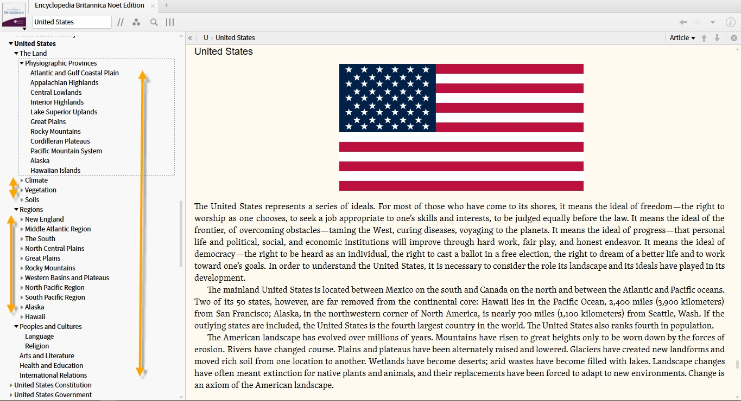Viewport: 741px width, 401px height.
Task: Close the Encyclopedia Britannica Noet Edition tab
Action: tap(153, 5)
